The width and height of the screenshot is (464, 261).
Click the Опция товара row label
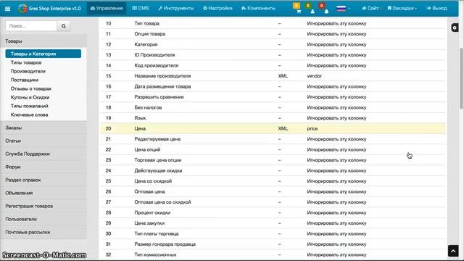[150, 34]
